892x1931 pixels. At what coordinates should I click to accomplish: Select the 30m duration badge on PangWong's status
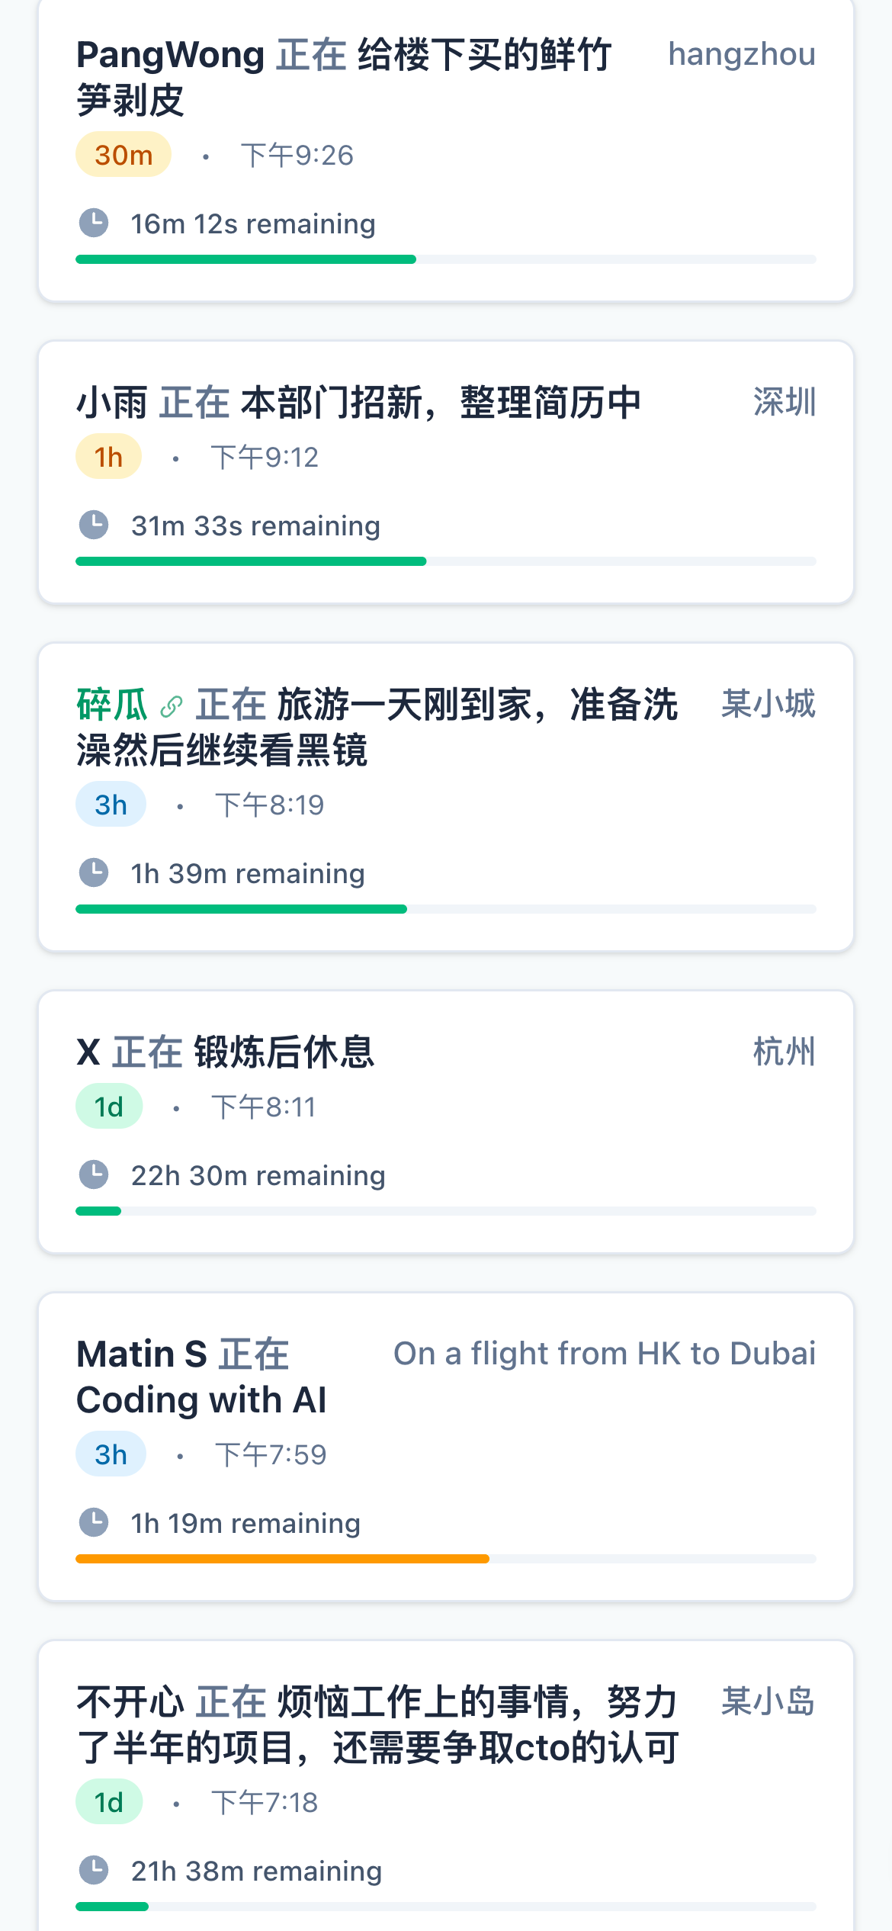click(x=124, y=155)
